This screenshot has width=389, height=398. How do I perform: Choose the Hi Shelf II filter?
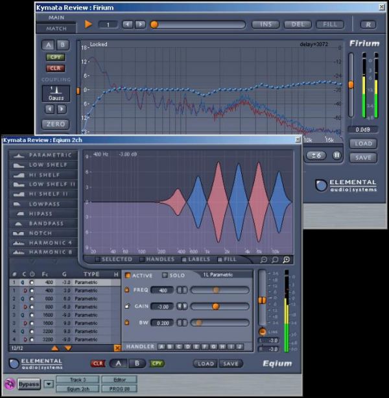[x=43, y=194]
